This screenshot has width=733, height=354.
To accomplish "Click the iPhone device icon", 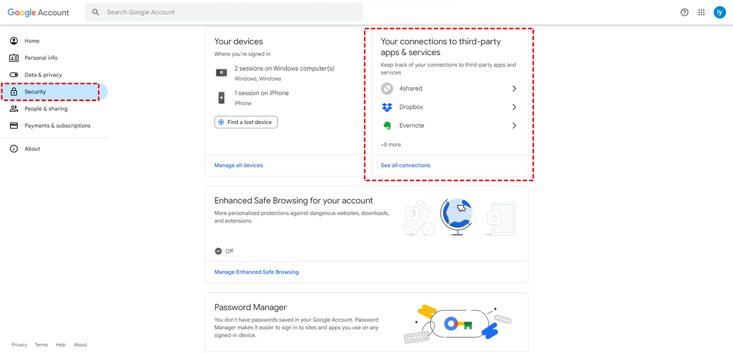I will pos(221,98).
